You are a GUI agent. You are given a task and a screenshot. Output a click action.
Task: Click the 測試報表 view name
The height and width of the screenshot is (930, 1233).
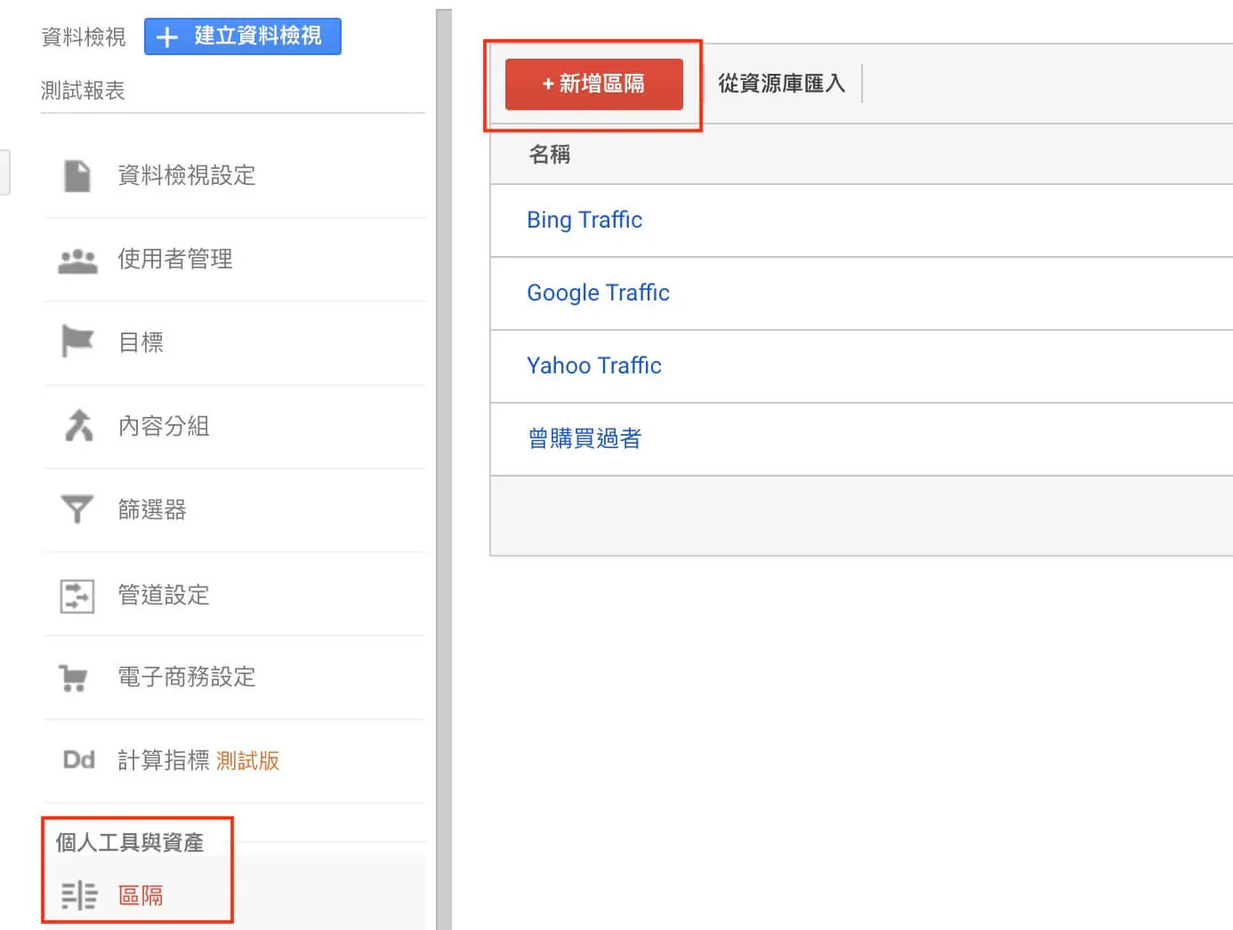pyautogui.click(x=83, y=90)
